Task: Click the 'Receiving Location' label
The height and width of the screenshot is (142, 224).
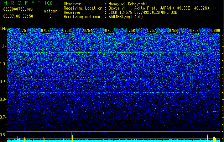Action: (83, 8)
